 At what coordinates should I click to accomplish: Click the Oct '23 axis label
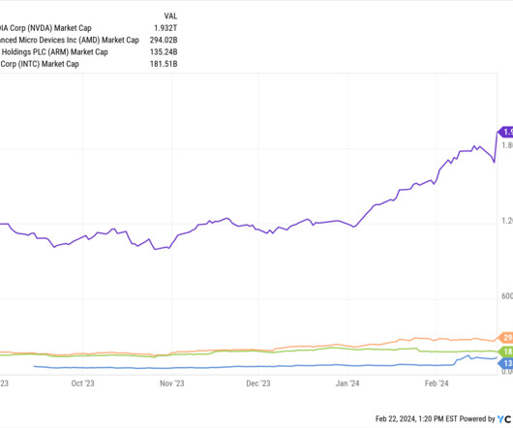[x=83, y=383]
